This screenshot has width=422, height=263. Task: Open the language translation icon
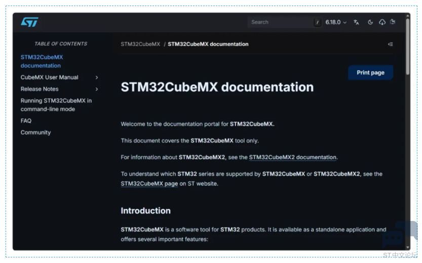pyautogui.click(x=356, y=22)
